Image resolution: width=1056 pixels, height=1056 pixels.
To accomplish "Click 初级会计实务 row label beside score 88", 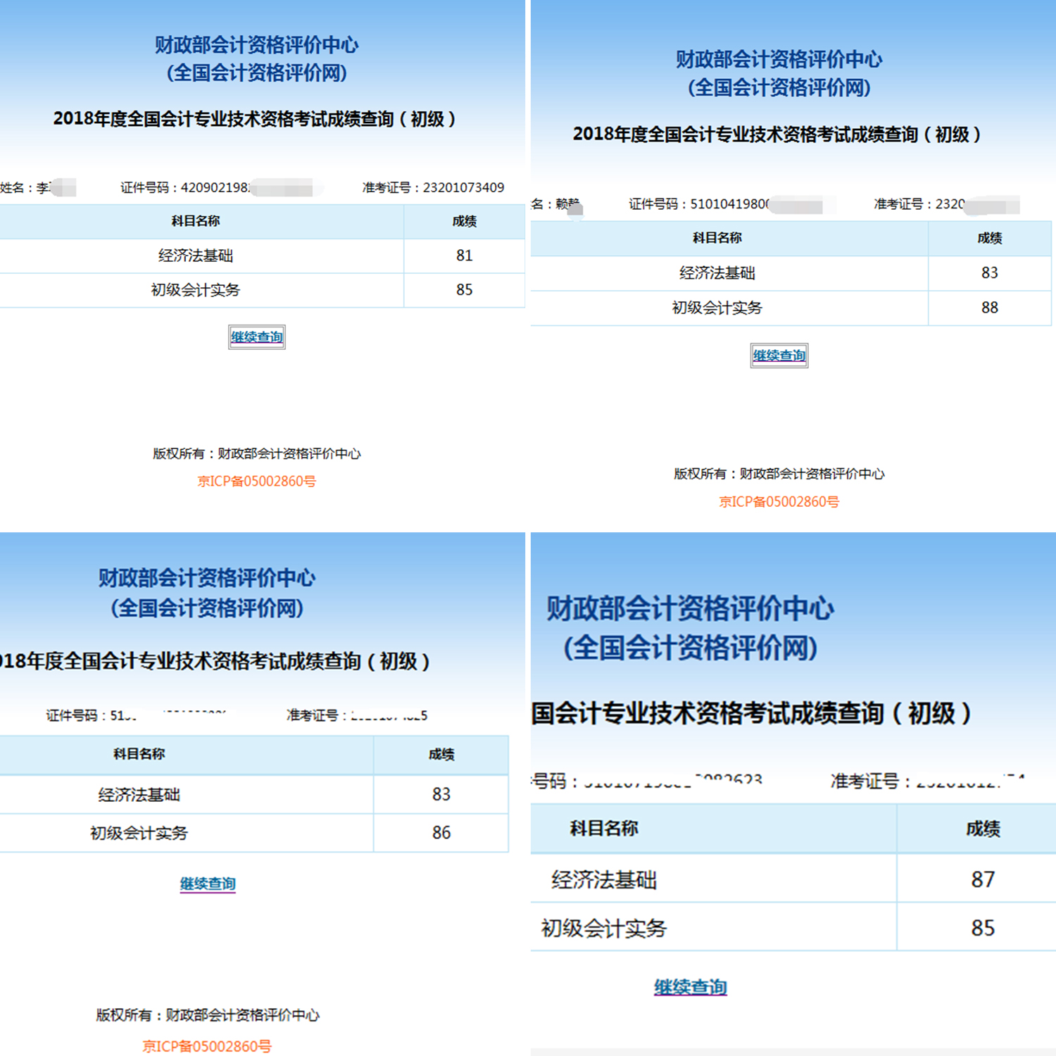I will pos(717,308).
